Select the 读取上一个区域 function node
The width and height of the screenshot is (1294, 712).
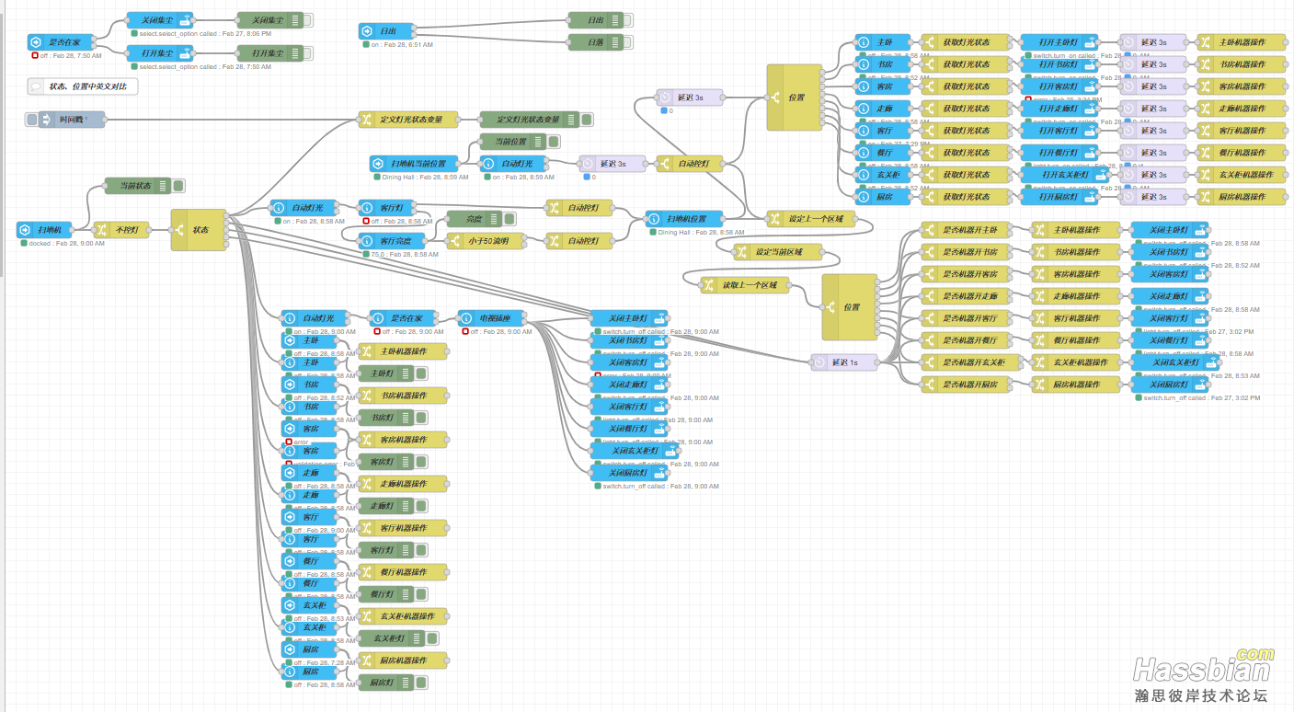tap(745, 285)
